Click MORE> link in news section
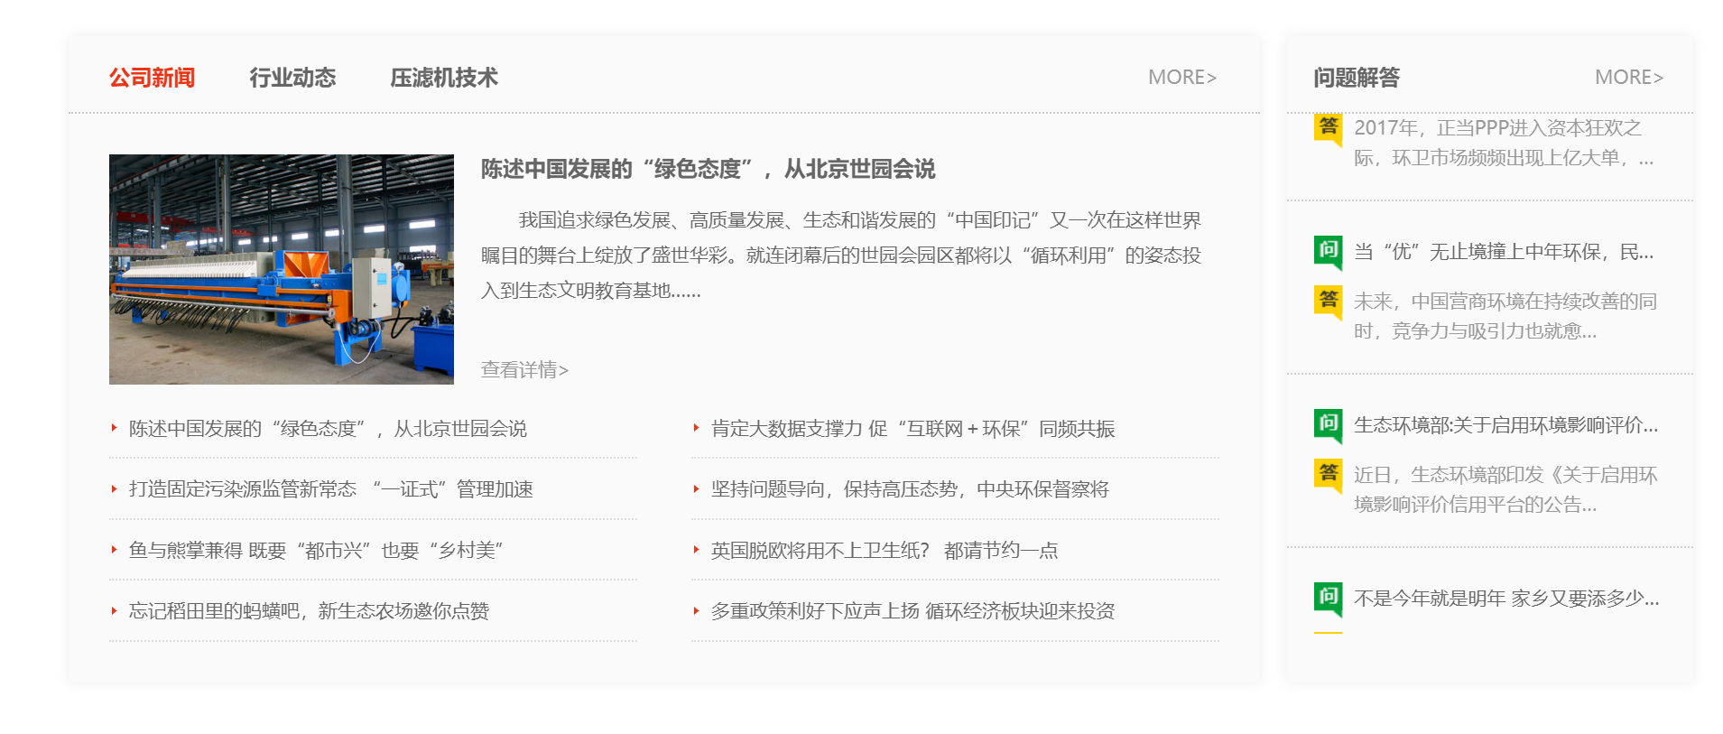Viewport: 1723px width, 734px height. [x=1181, y=78]
